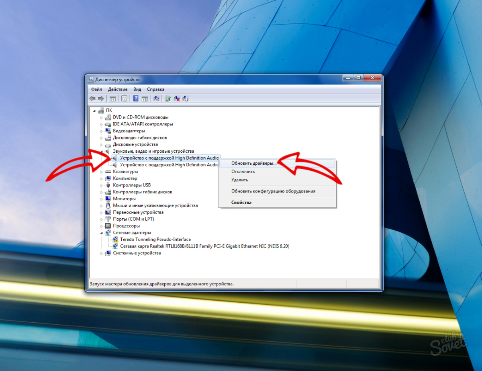Select Teredo Tunneling Pseudo-Interface device
Image resolution: width=482 pixels, height=371 pixels.
[155, 240]
